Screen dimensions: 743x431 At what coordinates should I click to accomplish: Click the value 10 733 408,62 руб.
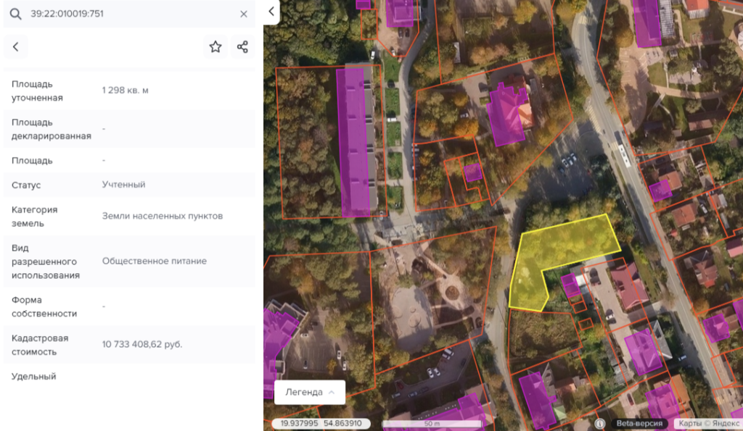[x=142, y=344]
